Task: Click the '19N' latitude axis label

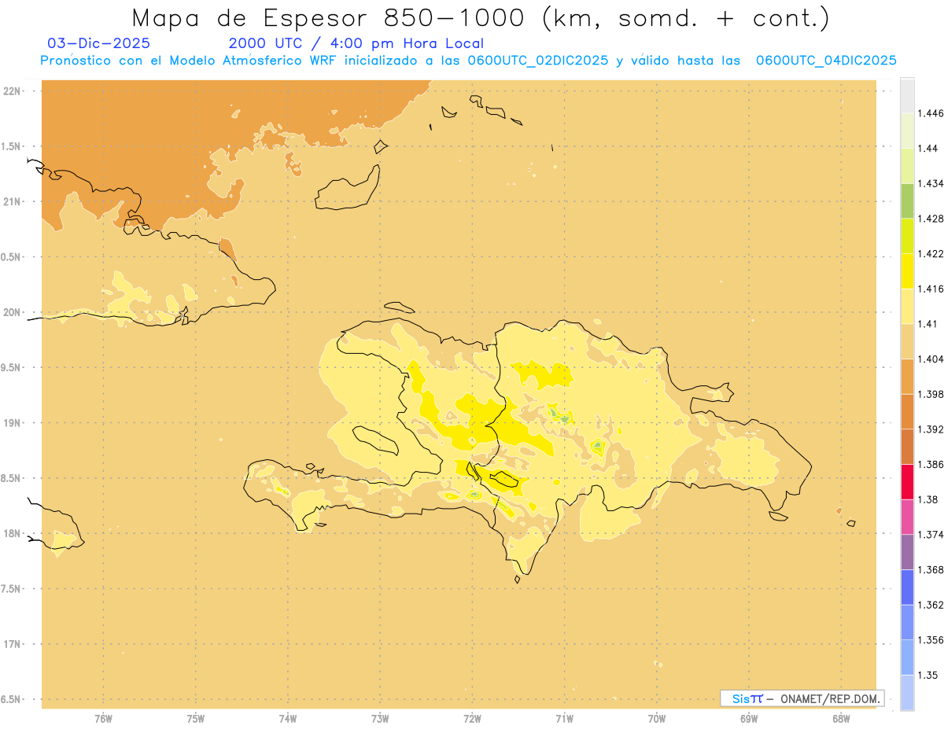Action: point(13,423)
